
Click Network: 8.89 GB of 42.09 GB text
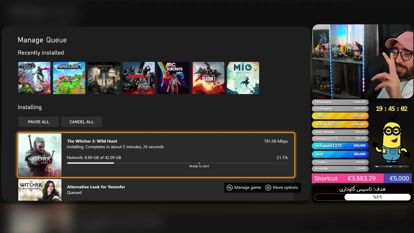coord(94,158)
